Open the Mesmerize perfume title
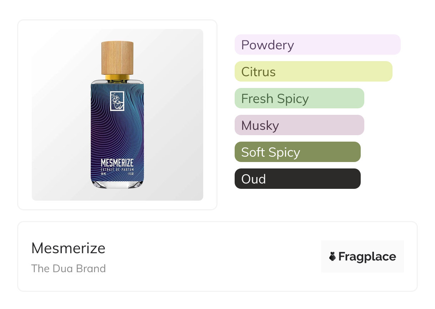 68,248
